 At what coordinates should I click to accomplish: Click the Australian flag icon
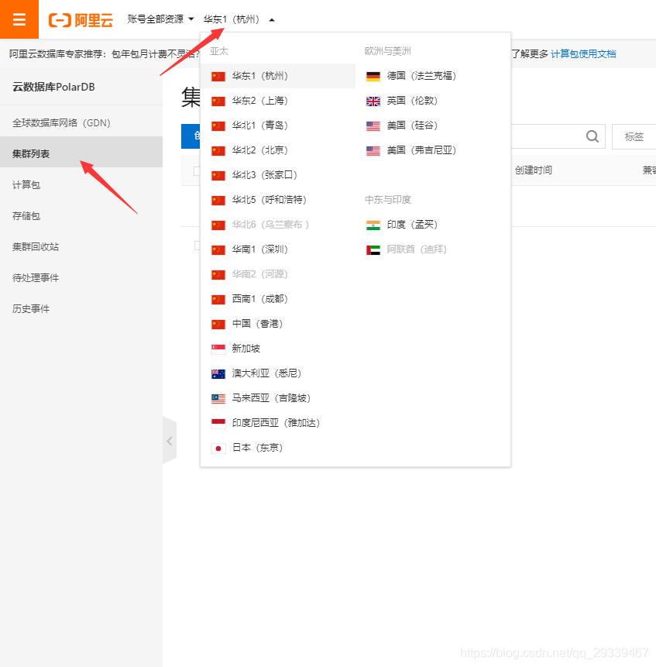pyautogui.click(x=218, y=374)
